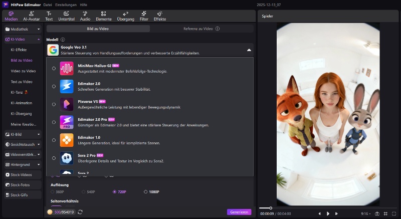Expand the Videoverstärk... section

click(39, 154)
